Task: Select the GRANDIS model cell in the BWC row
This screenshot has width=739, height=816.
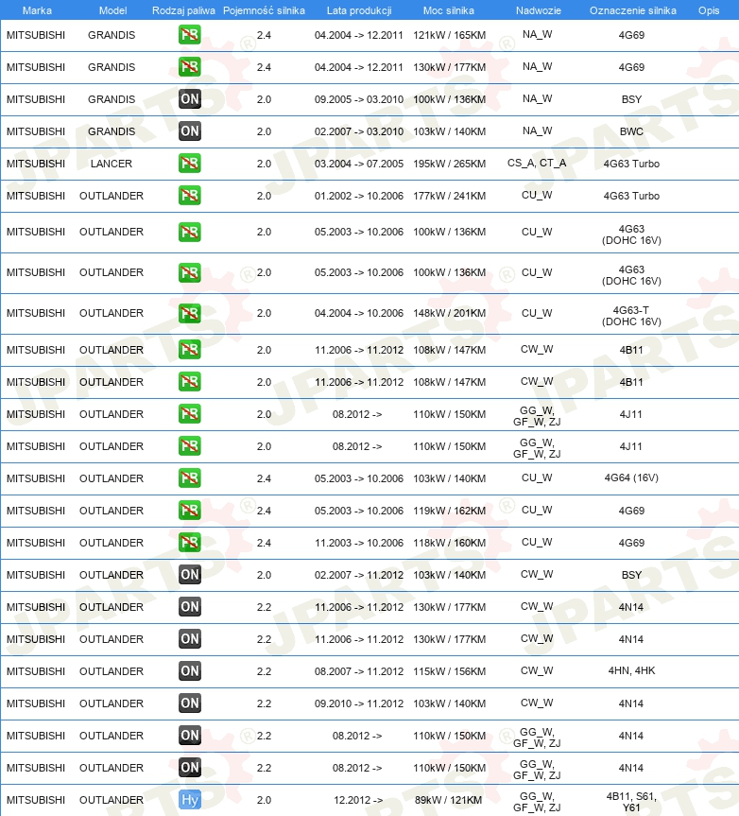Action: click(x=112, y=131)
